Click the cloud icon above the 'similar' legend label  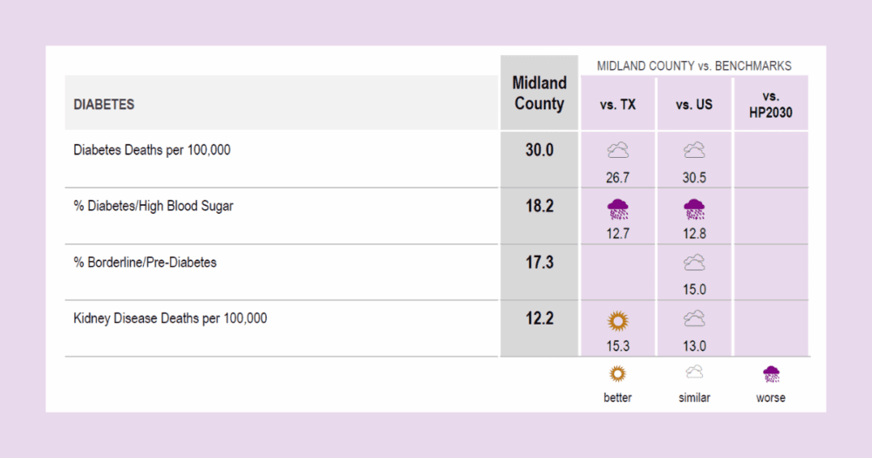point(694,373)
